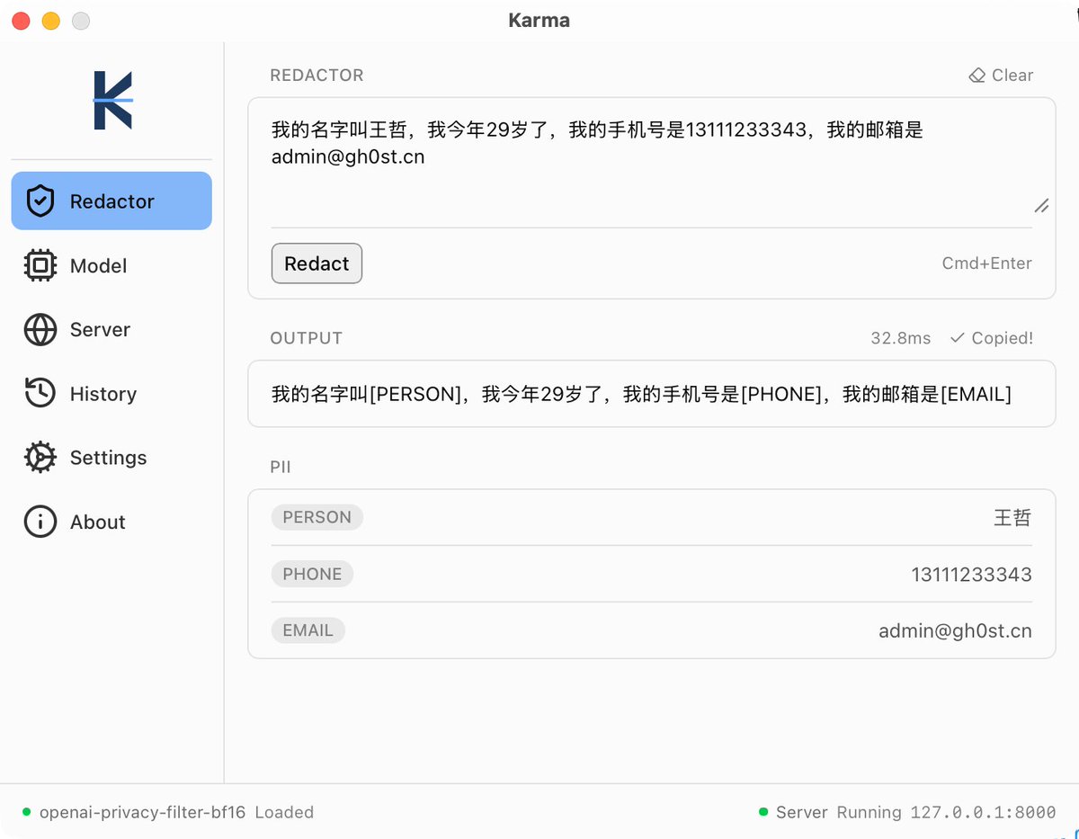Click the green Server status dot
1079x839 pixels.
click(763, 812)
